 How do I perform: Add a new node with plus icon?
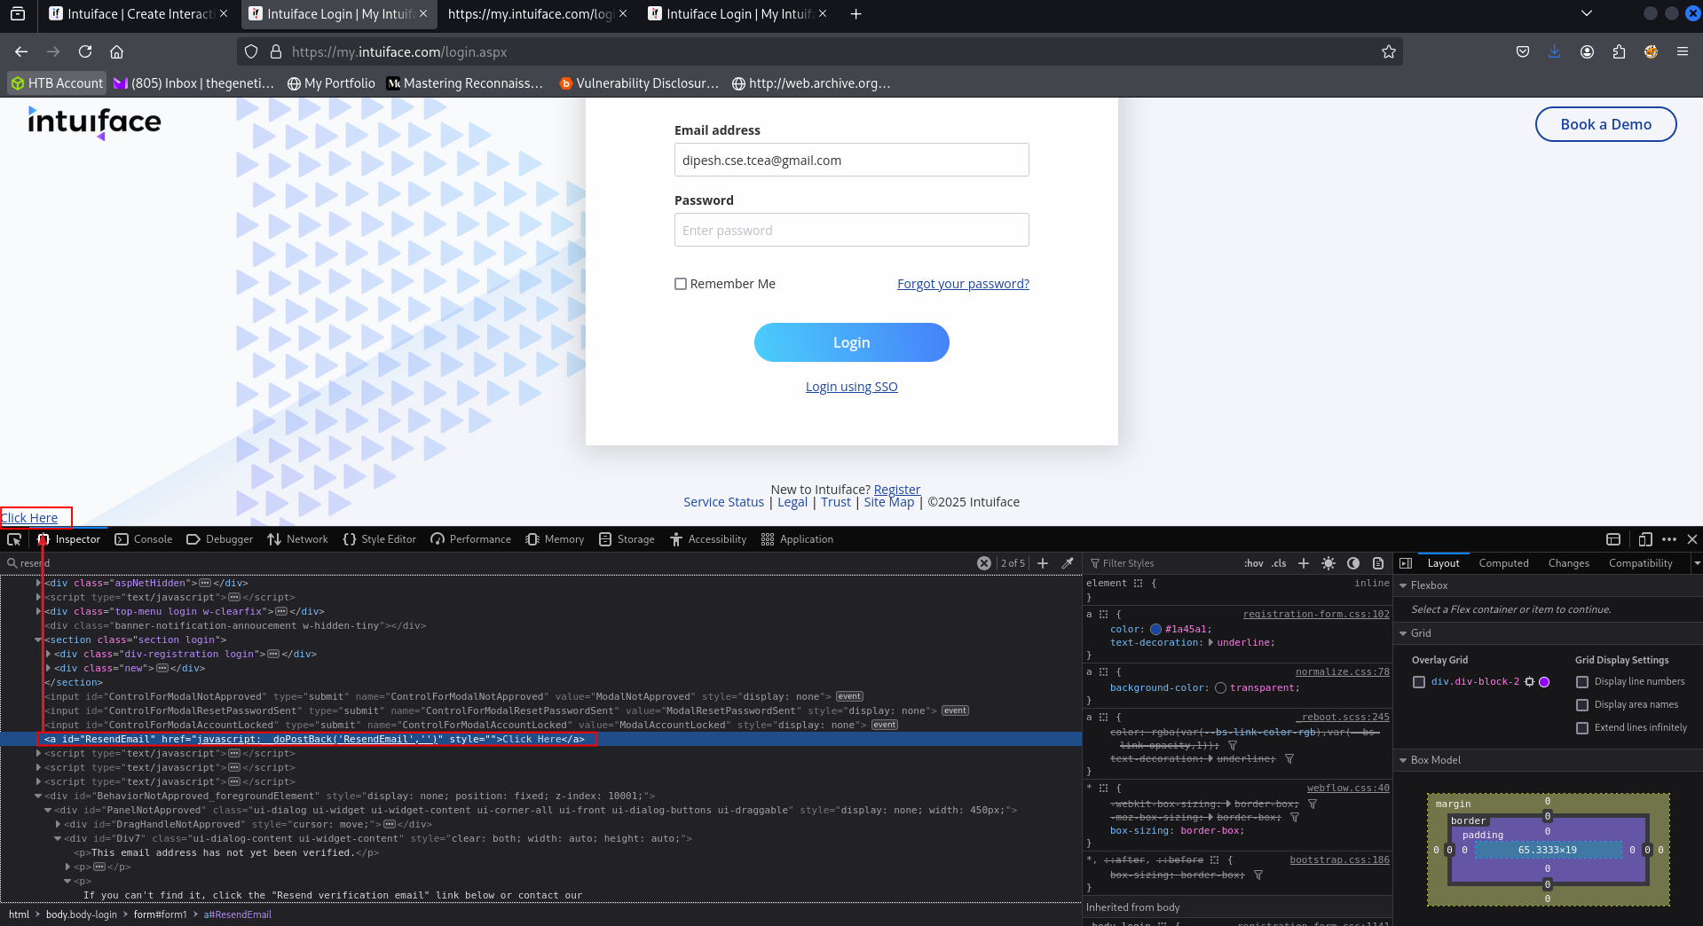(x=1043, y=563)
